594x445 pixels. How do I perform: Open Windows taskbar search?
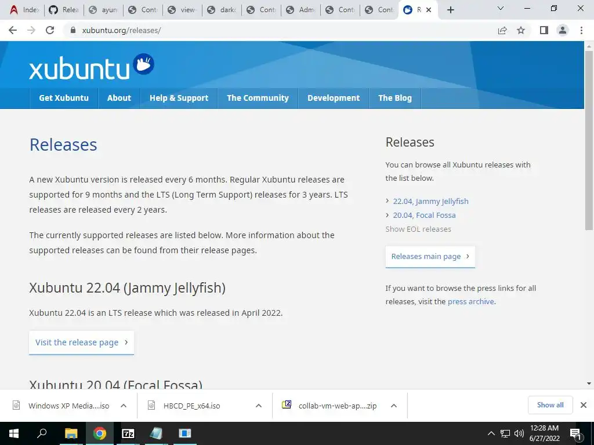pyautogui.click(x=42, y=433)
